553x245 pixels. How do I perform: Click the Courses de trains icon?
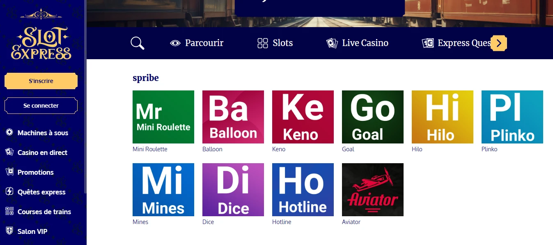coord(9,211)
